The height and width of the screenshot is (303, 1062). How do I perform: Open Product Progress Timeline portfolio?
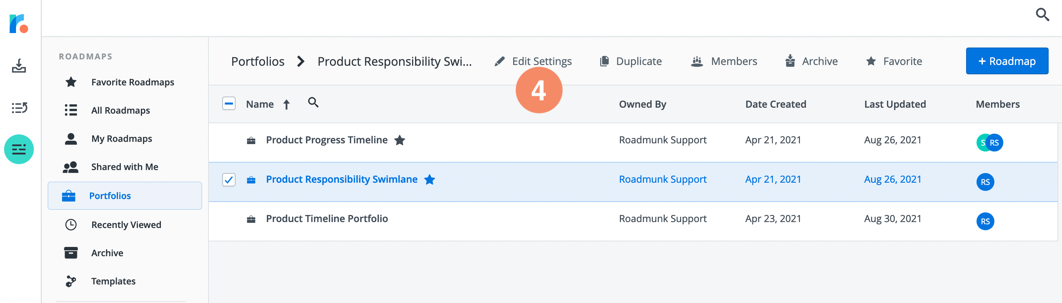tap(327, 140)
